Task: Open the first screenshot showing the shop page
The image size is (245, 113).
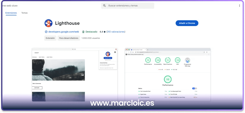Action: pyautogui.click(x=75, y=75)
